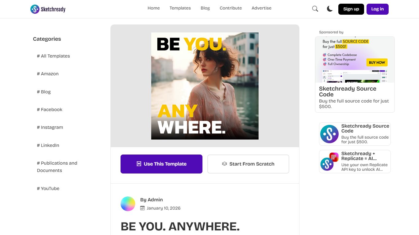Click the Sign up button
This screenshot has height=235, width=419.
click(351, 9)
